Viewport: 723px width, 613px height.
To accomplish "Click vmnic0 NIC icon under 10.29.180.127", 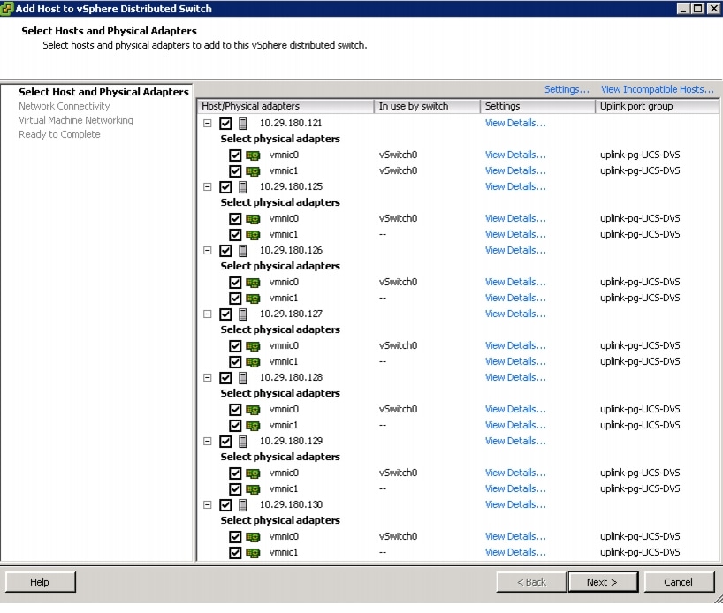I will pyautogui.click(x=253, y=346).
